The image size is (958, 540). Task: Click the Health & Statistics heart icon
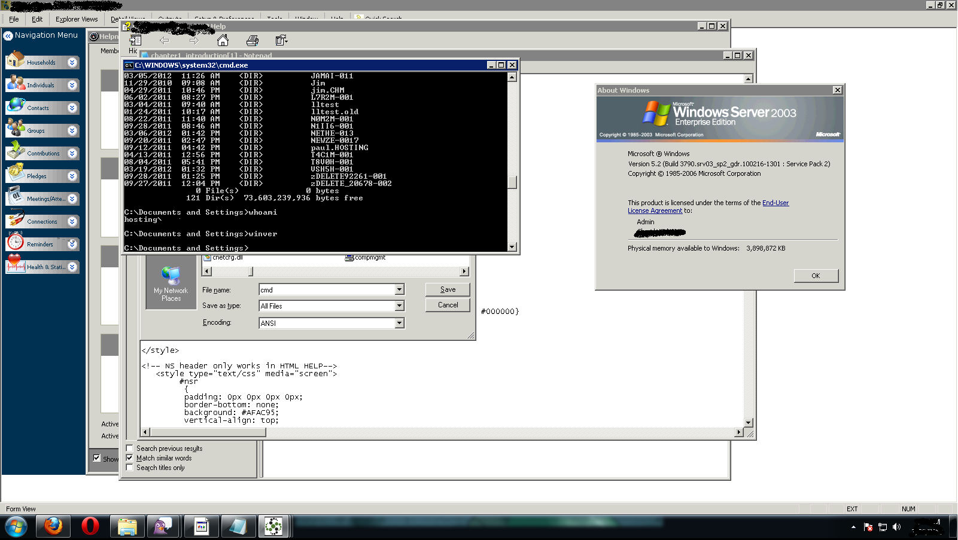pyautogui.click(x=16, y=264)
